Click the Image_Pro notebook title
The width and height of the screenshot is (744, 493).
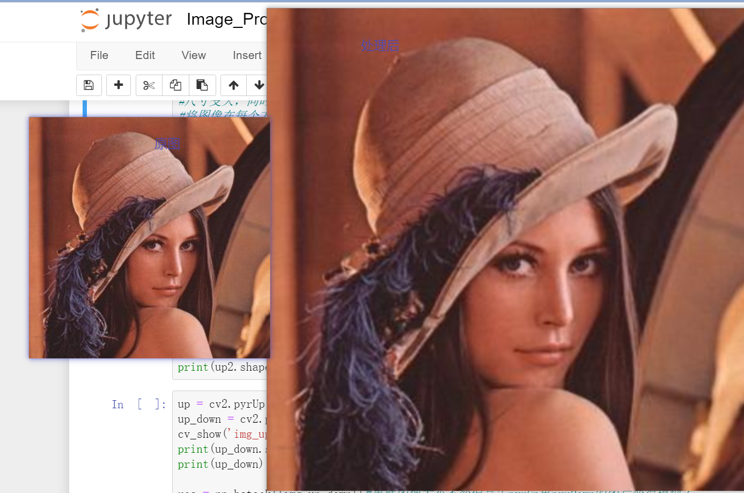[x=226, y=19]
